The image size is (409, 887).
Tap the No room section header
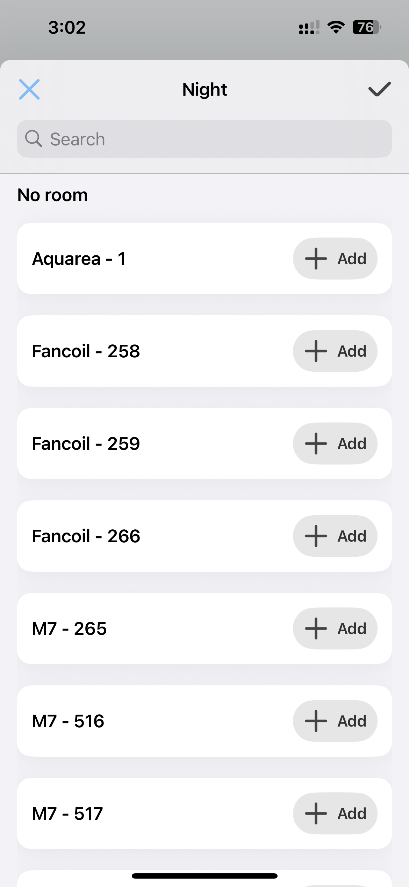point(53,195)
